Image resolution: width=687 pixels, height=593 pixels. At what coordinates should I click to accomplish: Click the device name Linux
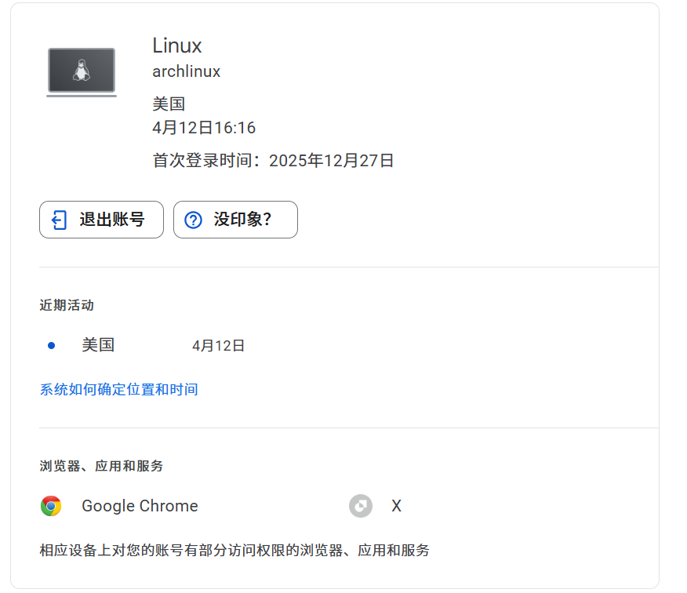pos(176,45)
